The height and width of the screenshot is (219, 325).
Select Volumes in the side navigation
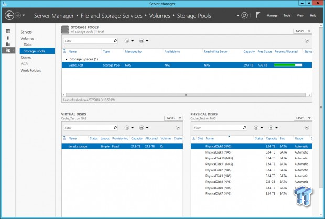(27, 39)
